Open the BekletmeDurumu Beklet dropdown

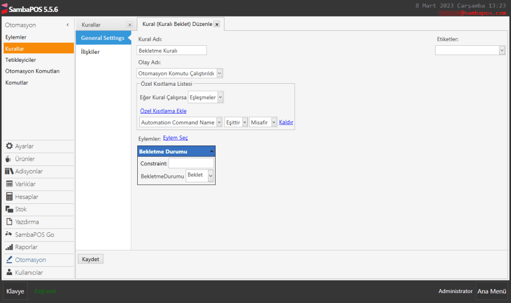coord(211,175)
